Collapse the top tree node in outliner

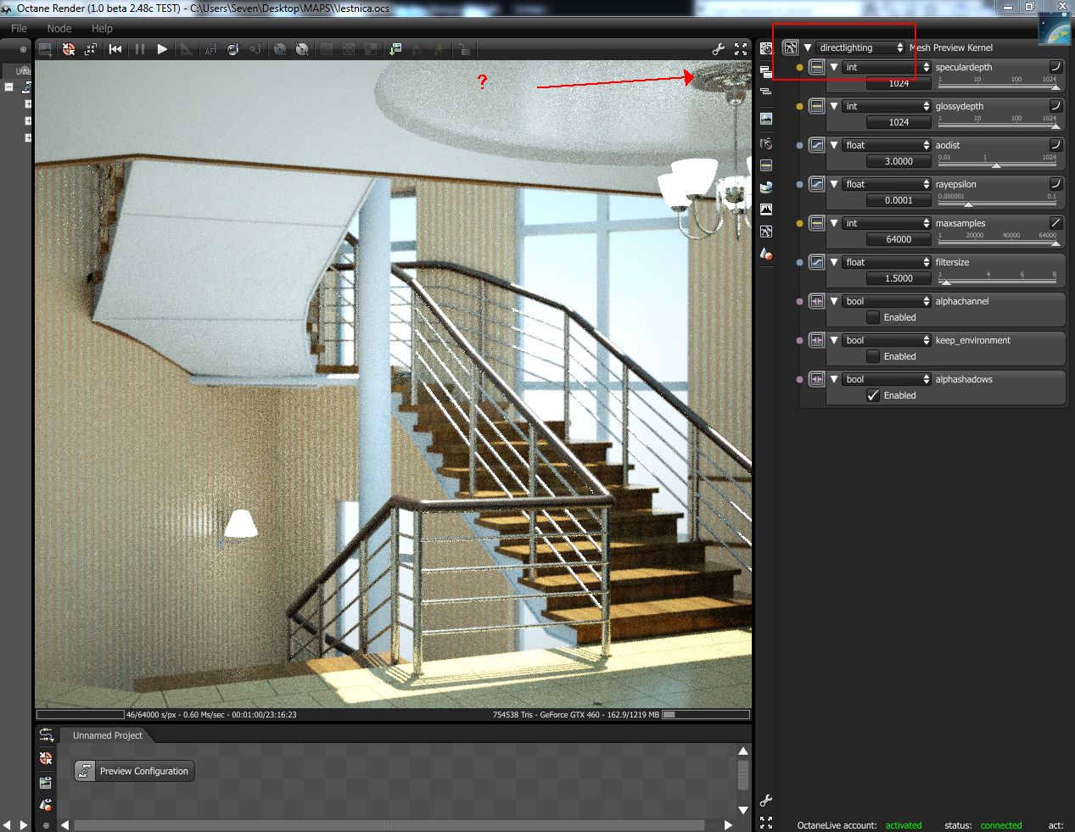pos(8,87)
